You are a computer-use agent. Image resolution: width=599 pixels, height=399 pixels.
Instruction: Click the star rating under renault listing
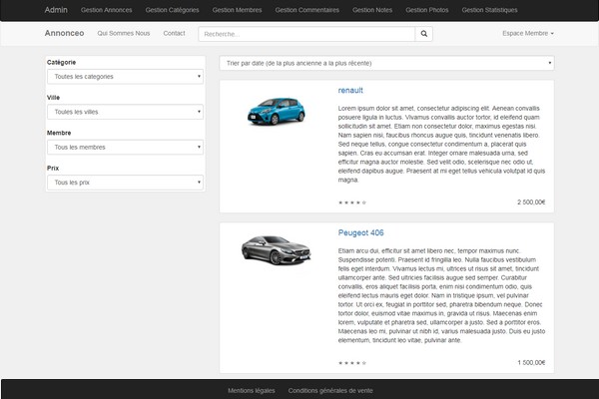[x=352, y=201]
